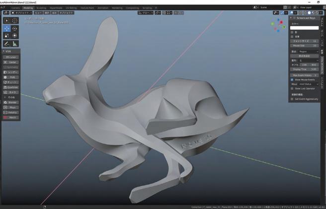Open the editor type selector icon

point(6,13)
